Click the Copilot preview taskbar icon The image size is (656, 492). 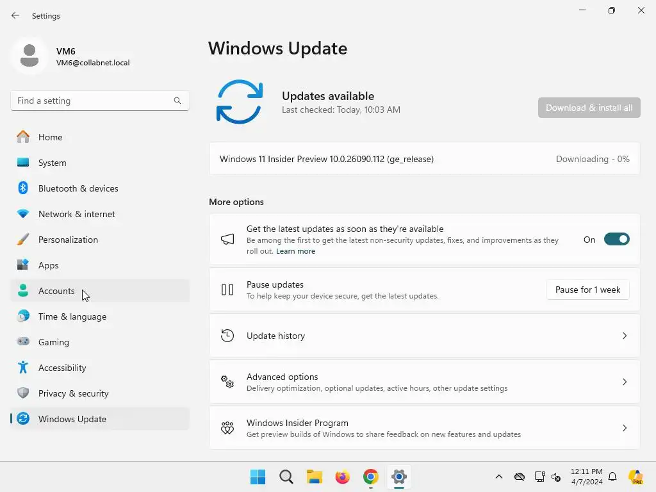pos(635,477)
